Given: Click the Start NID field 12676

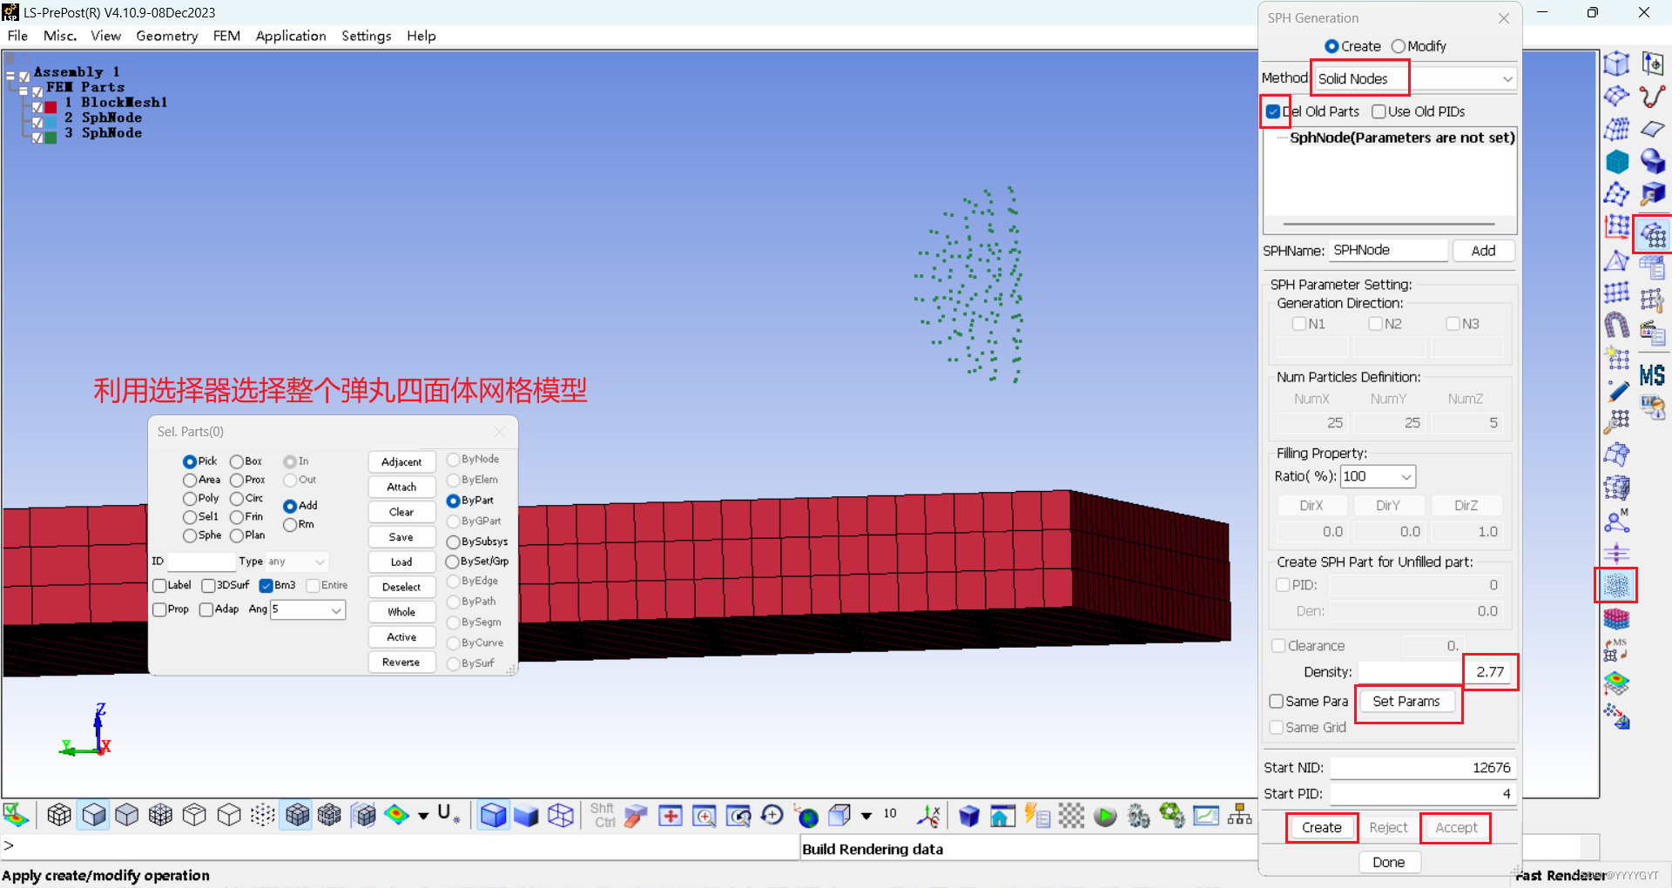Looking at the screenshot, I should click(x=1422, y=768).
